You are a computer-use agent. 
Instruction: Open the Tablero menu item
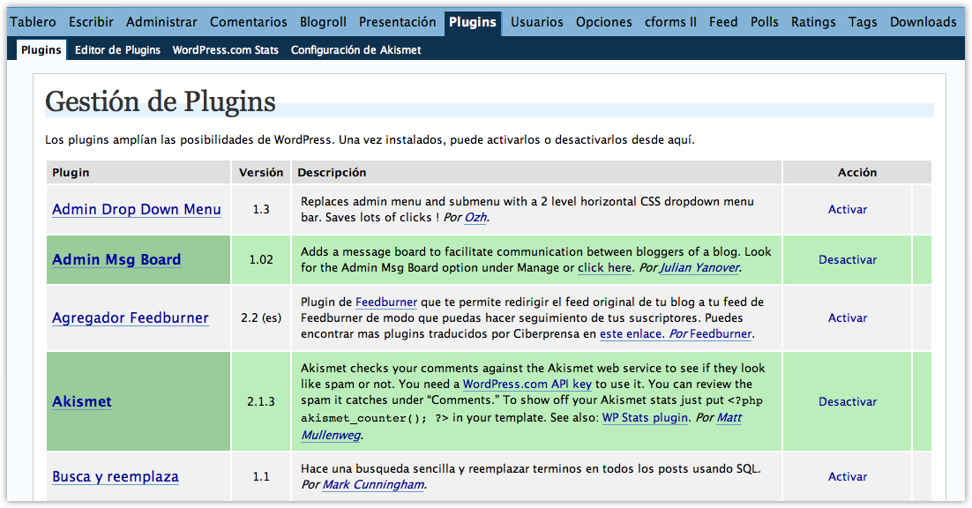33,22
